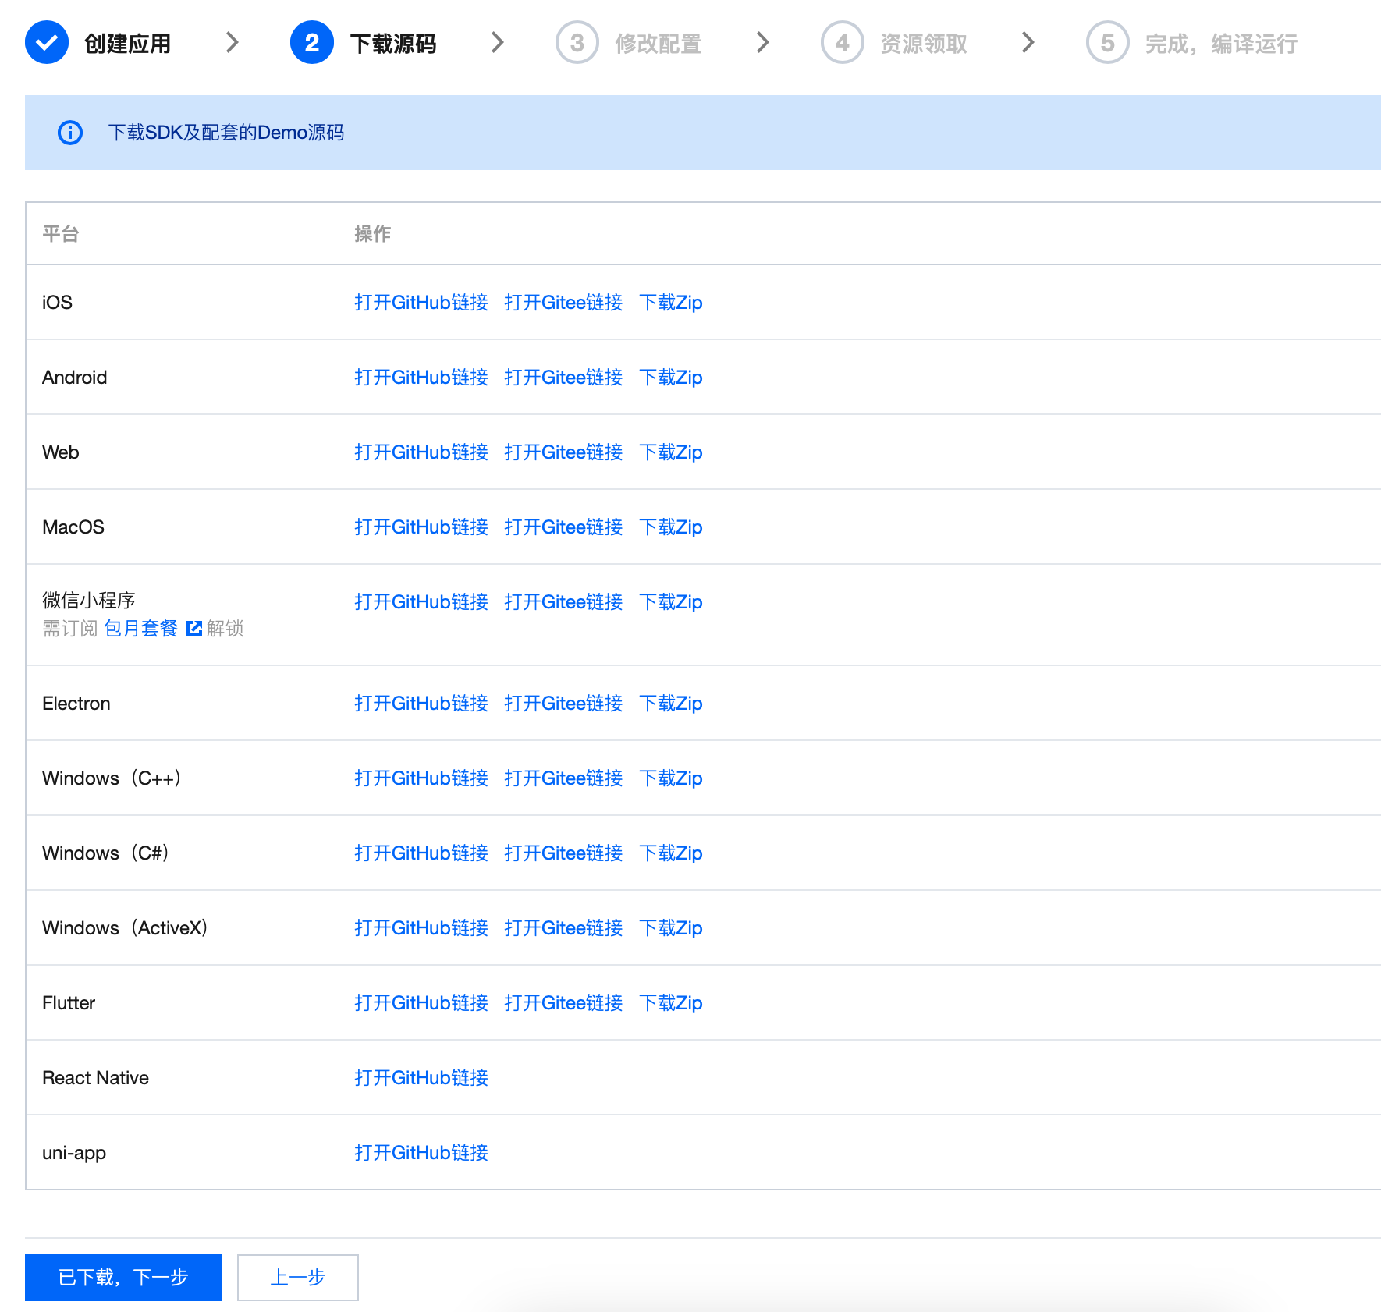Image resolution: width=1381 pixels, height=1312 pixels.
Task: Open the Gitee link for Flutter
Action: click(x=563, y=1003)
